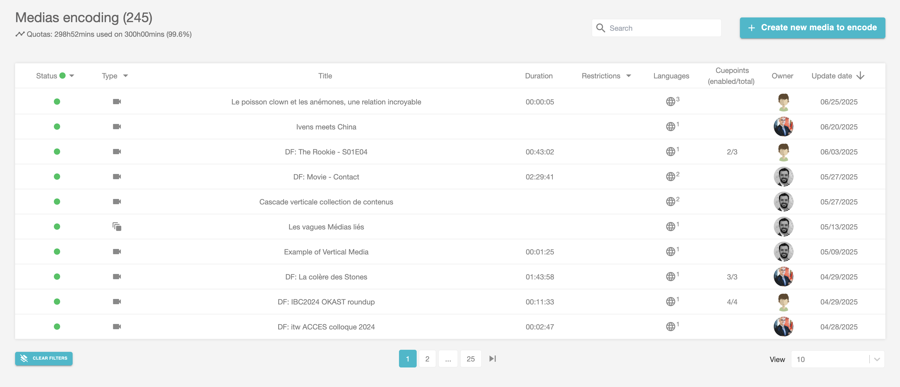Viewport: 900px width, 387px height.
Task: Click the Ivens meets China title
Action: (x=326, y=127)
